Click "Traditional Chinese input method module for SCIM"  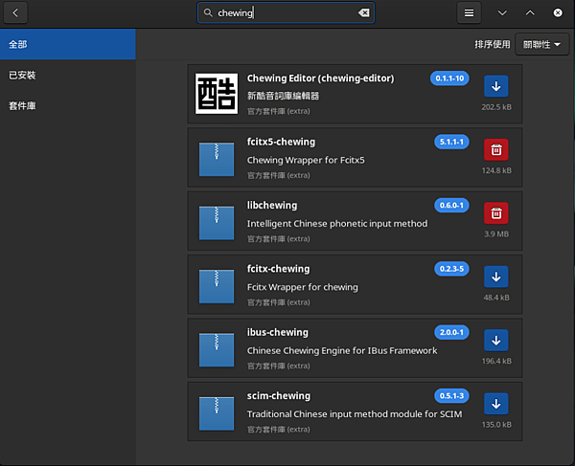(355, 414)
